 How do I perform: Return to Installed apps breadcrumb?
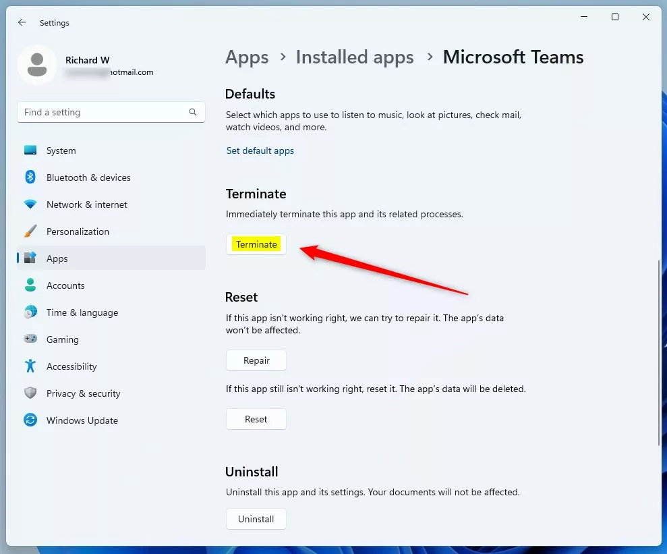[355, 57]
